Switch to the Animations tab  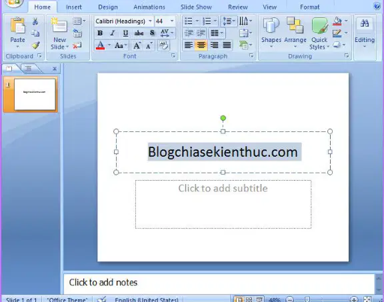[149, 7]
